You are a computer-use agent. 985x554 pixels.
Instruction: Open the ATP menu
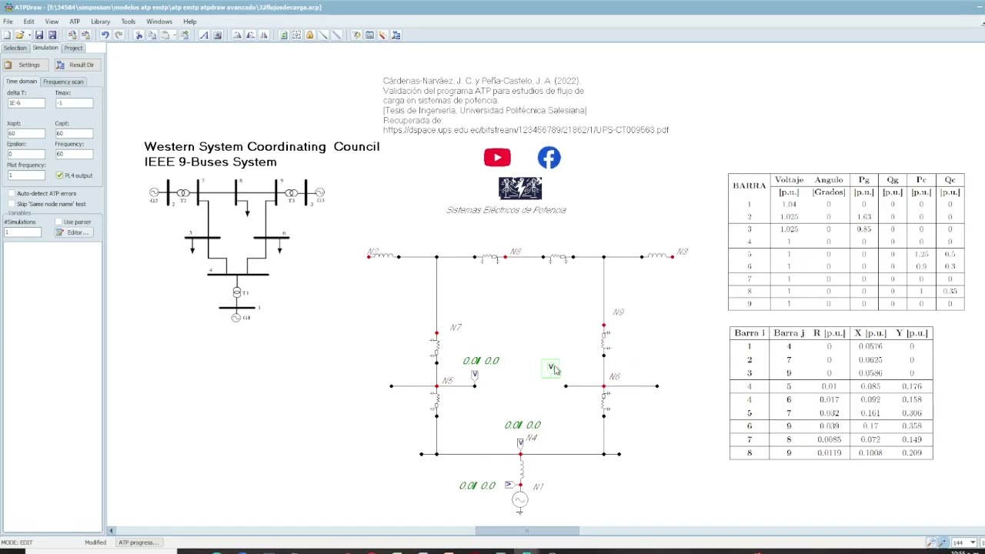(75, 22)
